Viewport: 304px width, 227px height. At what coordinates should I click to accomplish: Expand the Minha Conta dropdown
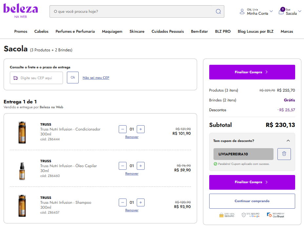click(x=271, y=11)
